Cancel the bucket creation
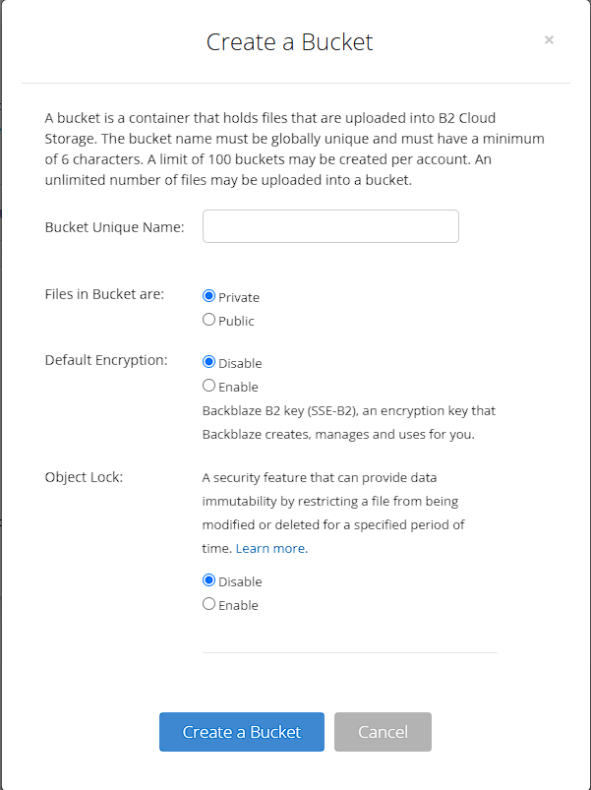This screenshot has height=790, width=591. click(x=383, y=732)
